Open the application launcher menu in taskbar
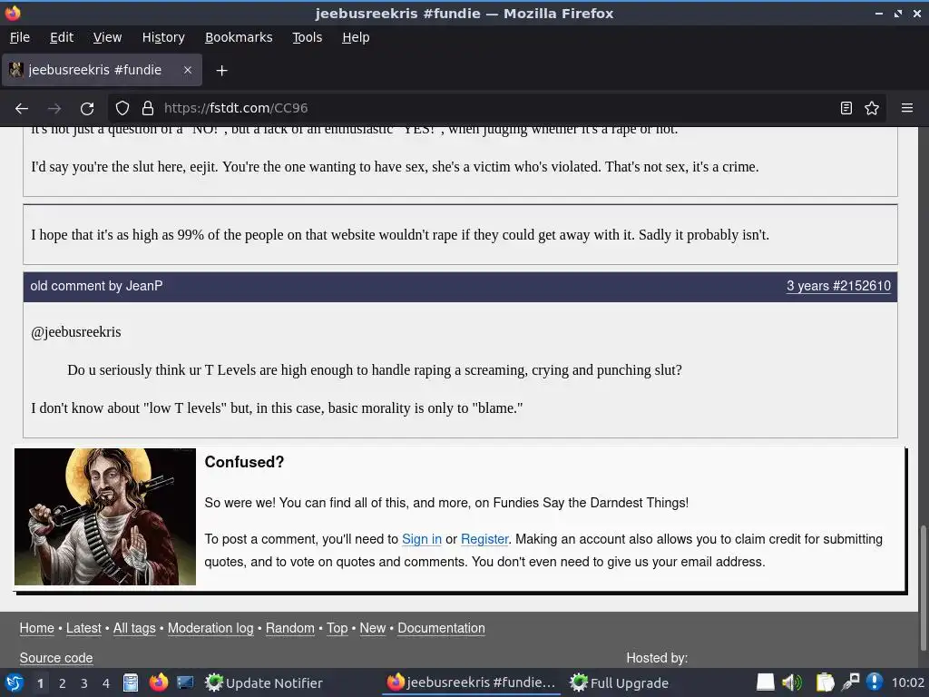Screen dimensions: 929x697 pos(15,682)
